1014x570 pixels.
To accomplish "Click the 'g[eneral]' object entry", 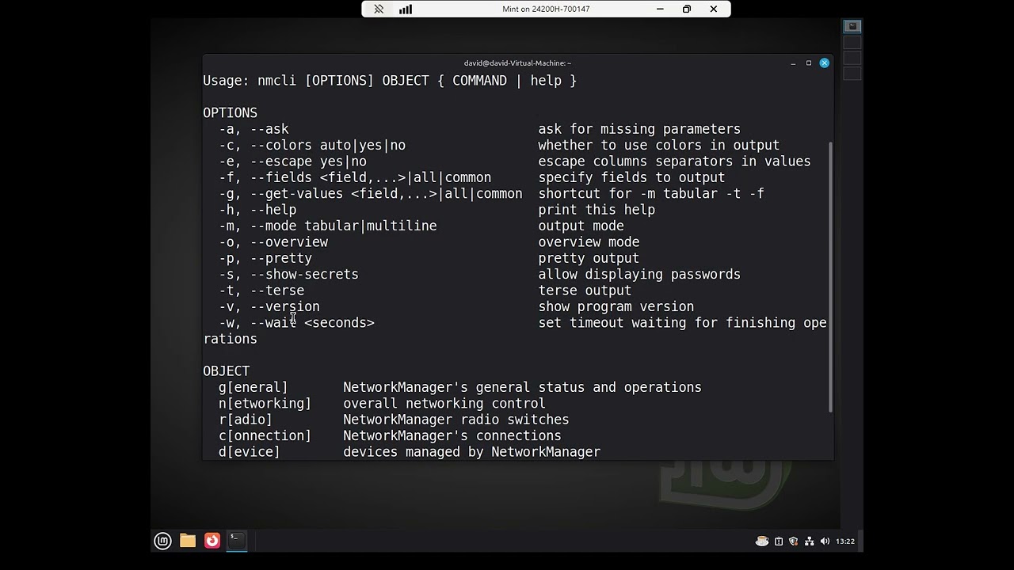I will pyautogui.click(x=253, y=387).
